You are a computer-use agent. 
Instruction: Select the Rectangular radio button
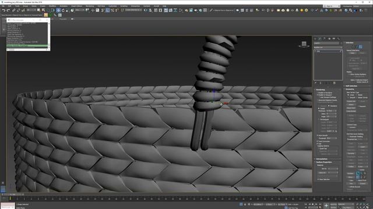coord(319,120)
